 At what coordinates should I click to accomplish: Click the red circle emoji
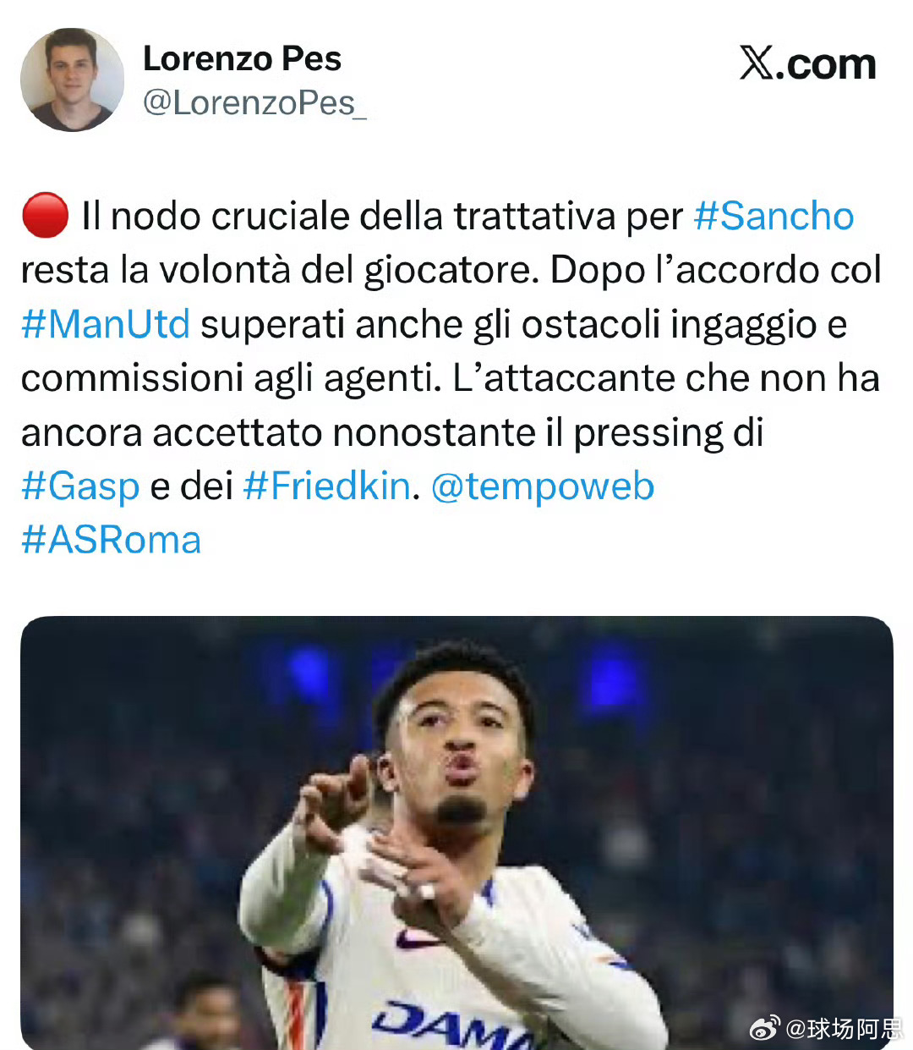tap(45, 215)
